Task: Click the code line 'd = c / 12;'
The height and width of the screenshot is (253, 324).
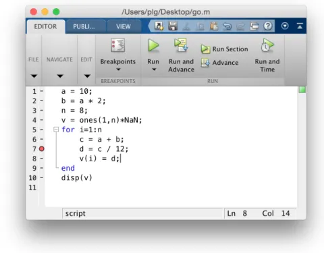Action: pyautogui.click(x=104, y=149)
